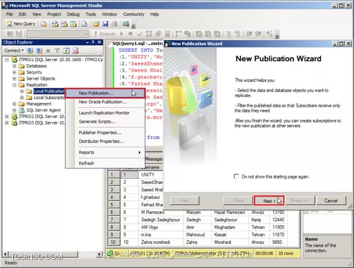Click the 'Sadegh Sadeghpour' results cell
The image size is (354, 268).
tap(161, 219)
